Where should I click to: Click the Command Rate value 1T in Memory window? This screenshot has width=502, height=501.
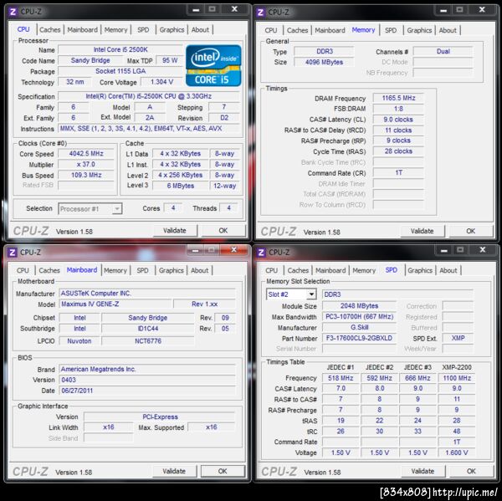pyautogui.click(x=398, y=173)
